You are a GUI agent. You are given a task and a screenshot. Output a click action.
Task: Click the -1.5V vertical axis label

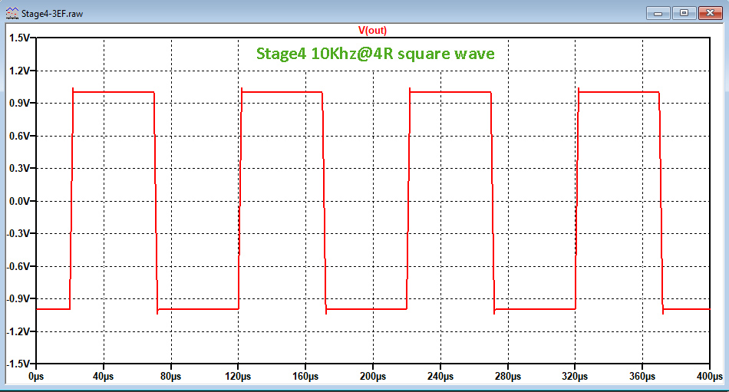[18, 364]
